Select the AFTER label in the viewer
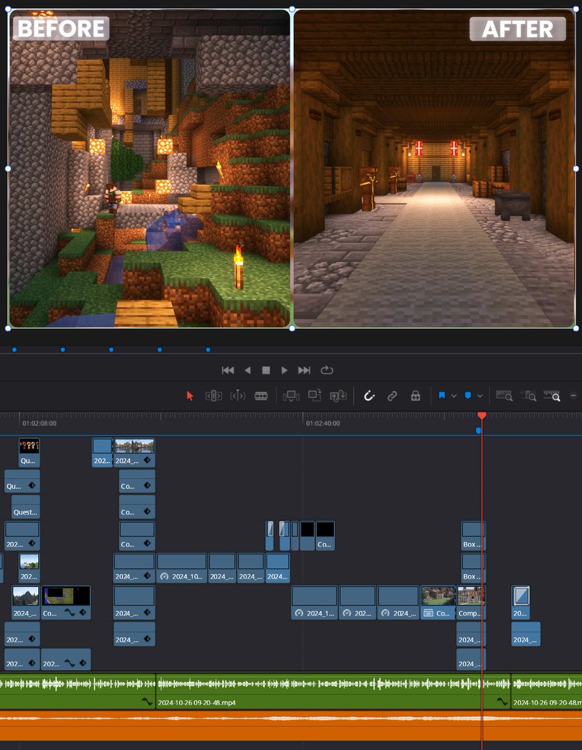 pyautogui.click(x=518, y=29)
